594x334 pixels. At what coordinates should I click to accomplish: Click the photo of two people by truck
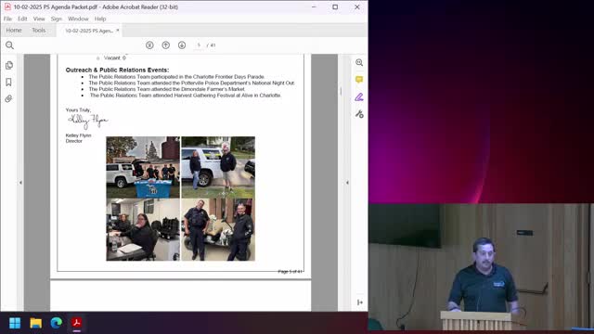click(218, 167)
